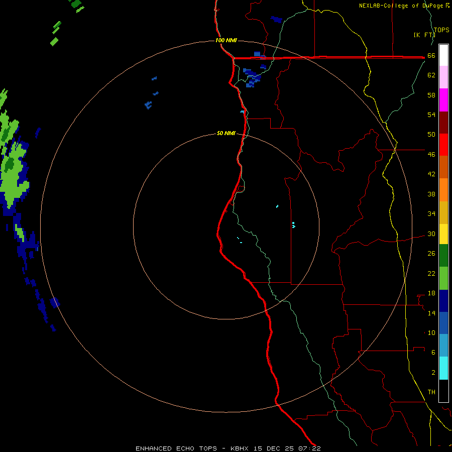Click the "58" legend value
Image resolution: width=452 pixels, height=452 pixels.
[431, 95]
